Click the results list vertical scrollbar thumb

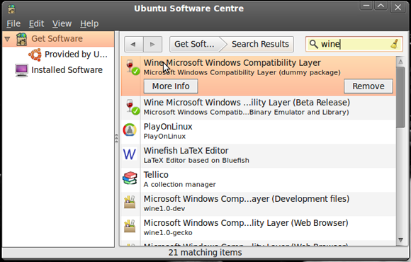tap(400, 97)
